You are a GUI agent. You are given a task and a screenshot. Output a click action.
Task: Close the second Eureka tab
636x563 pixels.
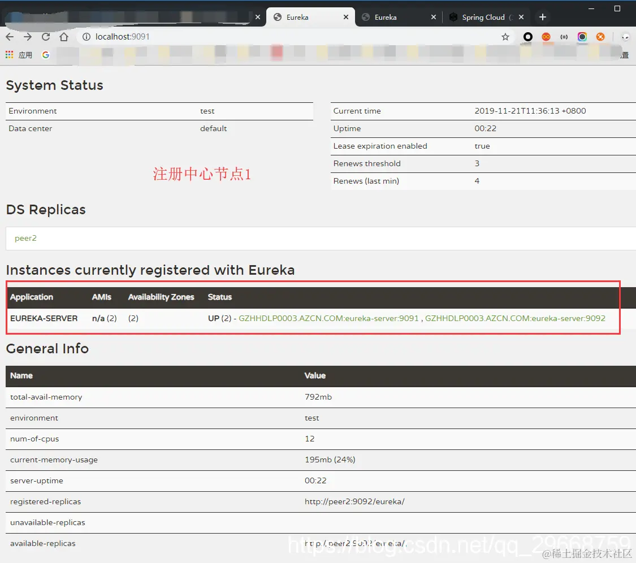tap(433, 17)
